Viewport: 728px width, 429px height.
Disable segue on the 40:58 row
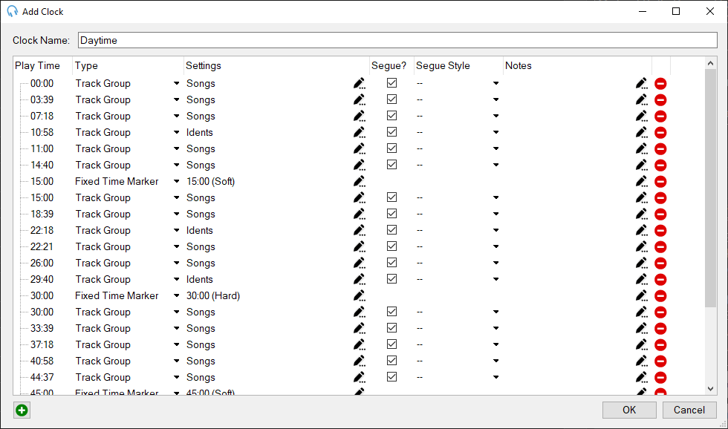pos(391,361)
